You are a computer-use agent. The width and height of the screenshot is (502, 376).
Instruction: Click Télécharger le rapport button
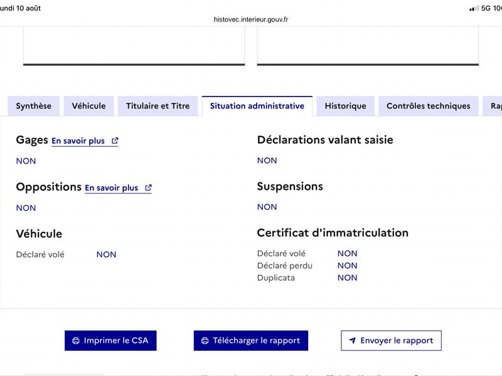click(x=250, y=340)
